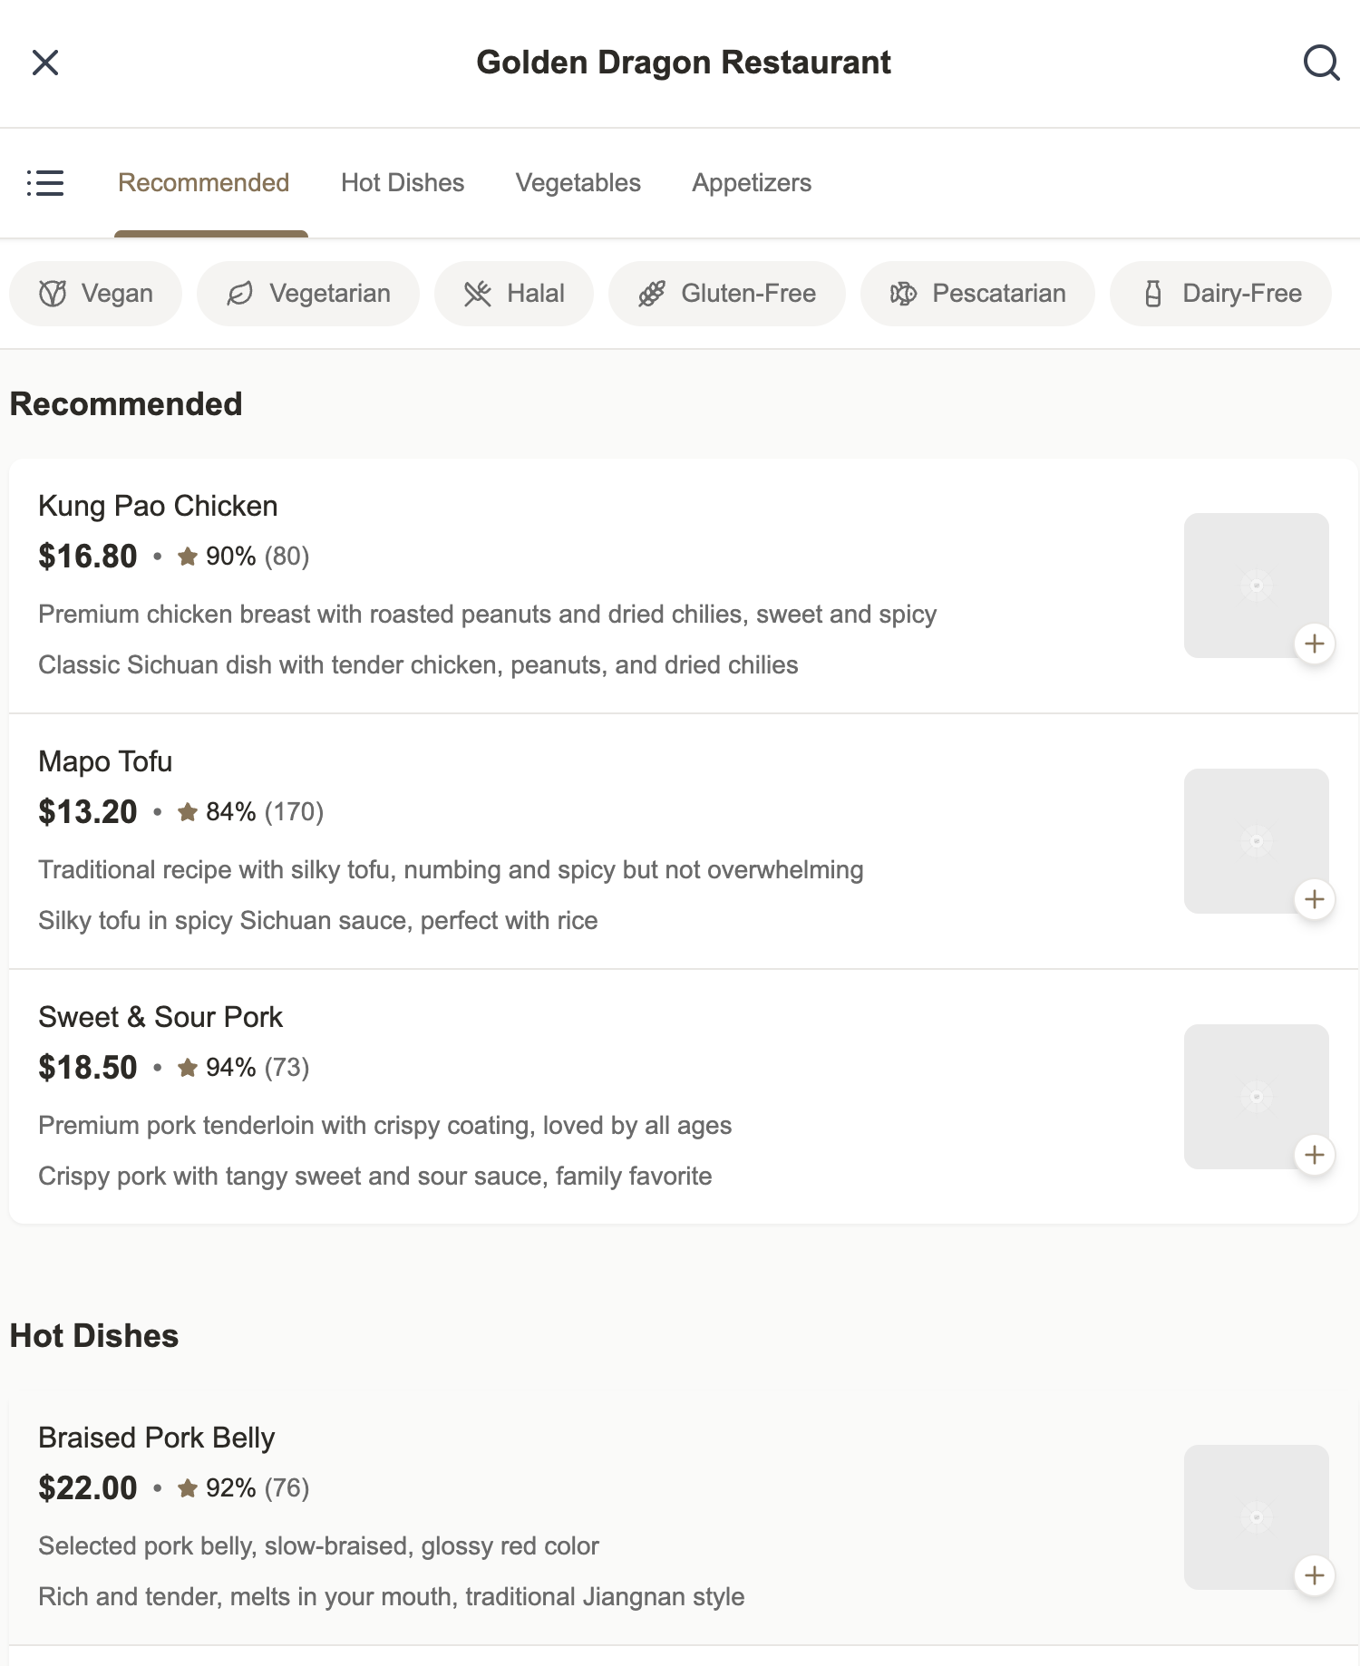This screenshot has height=1666, width=1360.
Task: Open the Kung Pao Chicken dish title
Action: (158, 506)
